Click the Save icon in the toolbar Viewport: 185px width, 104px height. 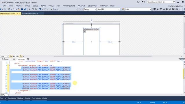22,9
